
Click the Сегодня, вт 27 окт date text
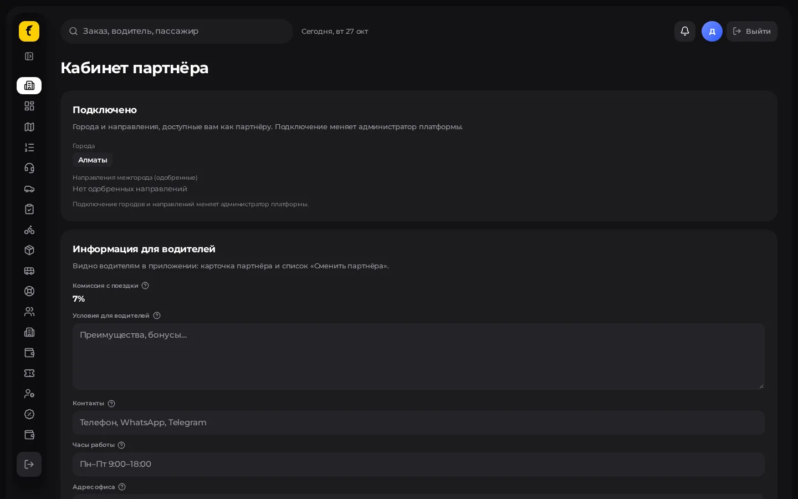(x=335, y=31)
